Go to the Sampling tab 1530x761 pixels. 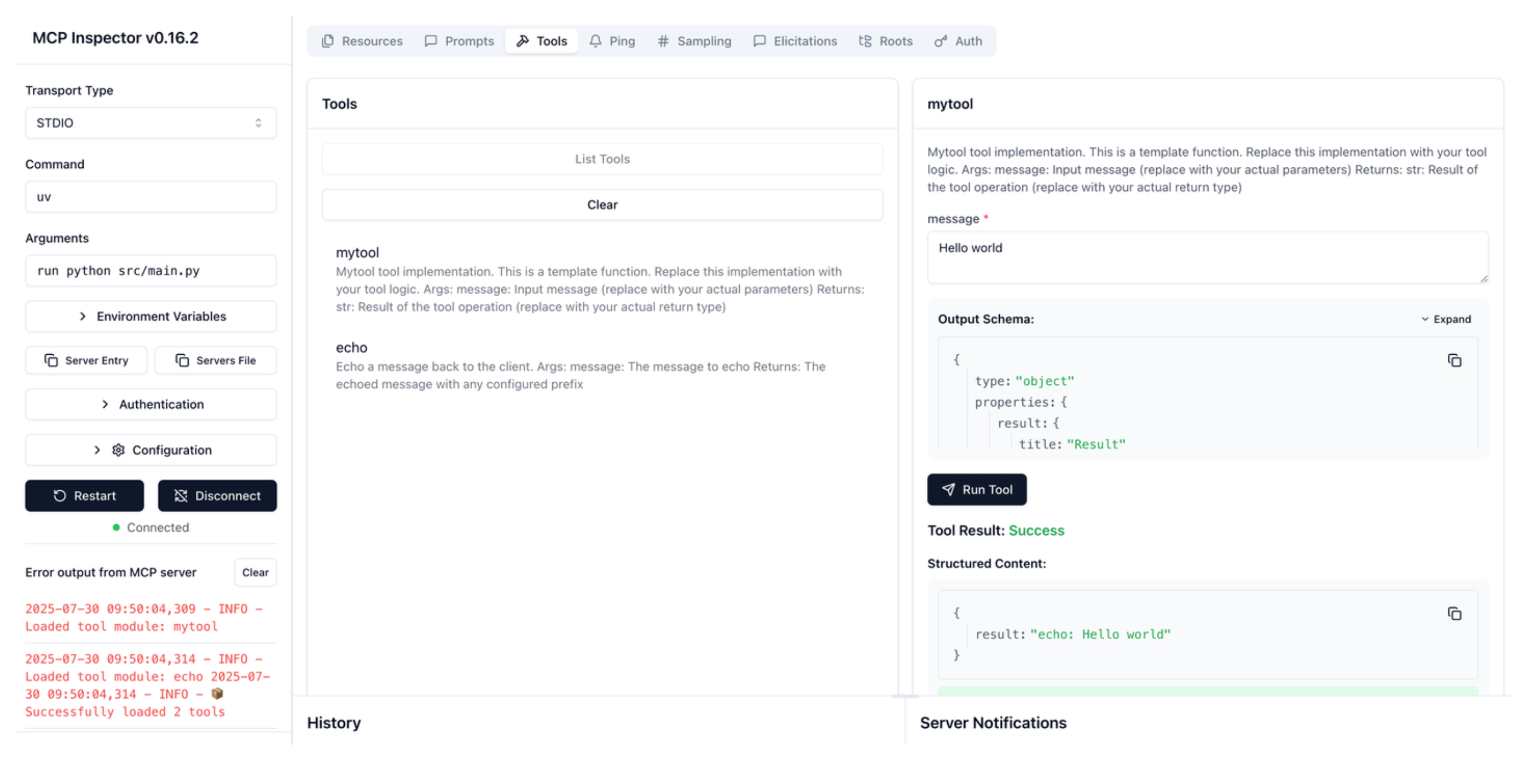click(x=694, y=41)
